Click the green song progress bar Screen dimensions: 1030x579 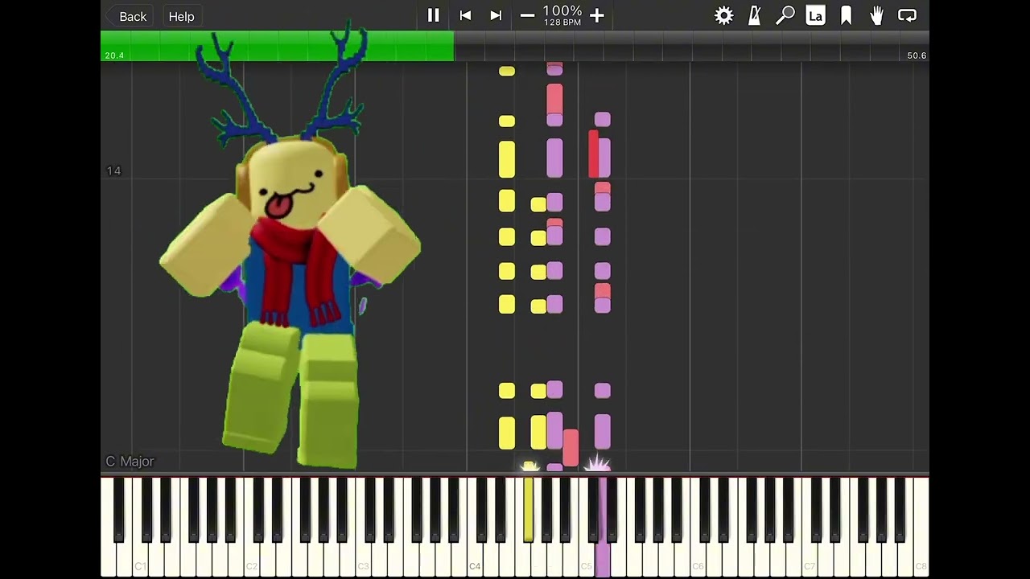(x=278, y=46)
